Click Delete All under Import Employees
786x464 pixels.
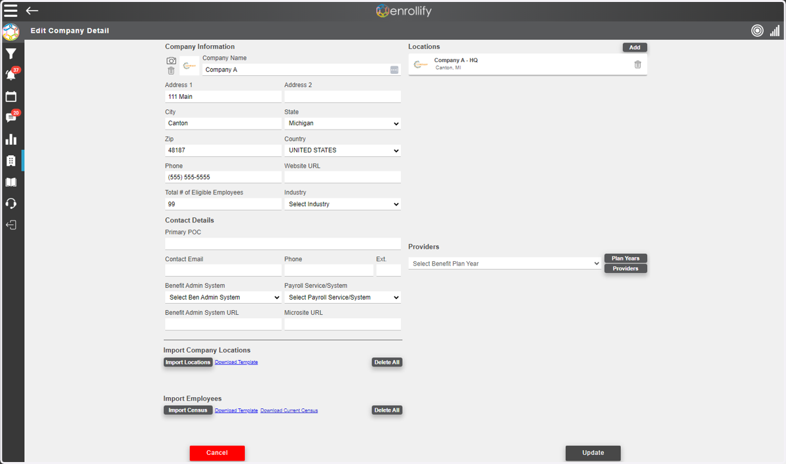coord(386,410)
